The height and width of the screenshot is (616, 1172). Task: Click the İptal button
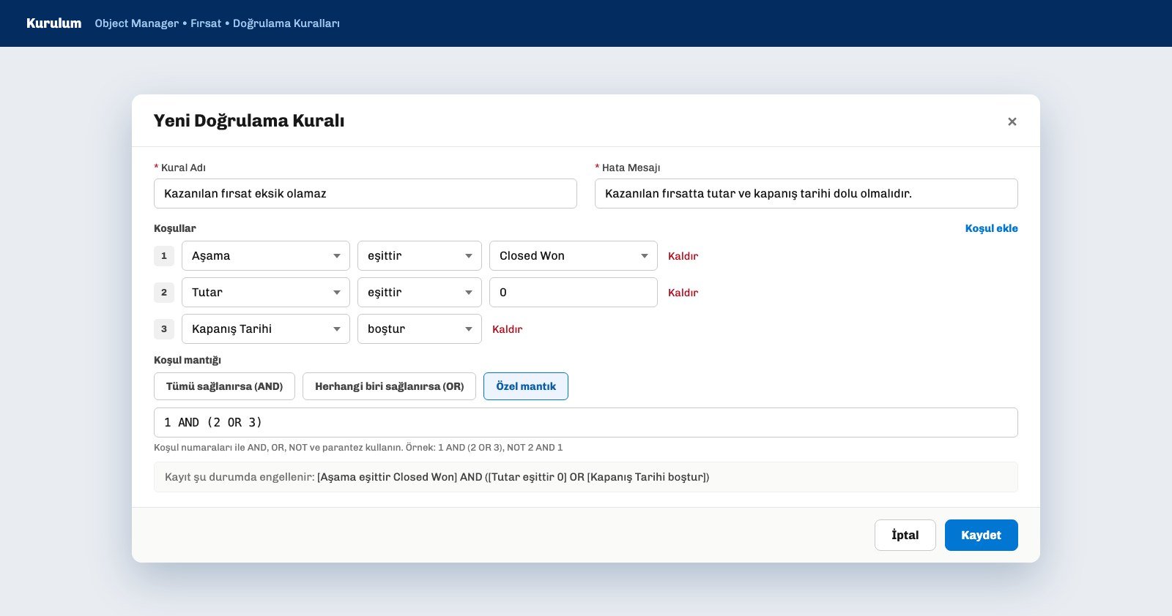[905, 535]
